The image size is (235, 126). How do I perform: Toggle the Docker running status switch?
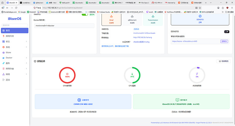[85, 14]
